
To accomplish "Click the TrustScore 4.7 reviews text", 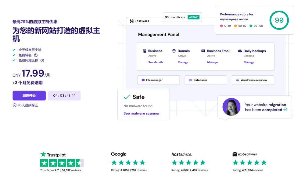I will [x=60, y=170].
